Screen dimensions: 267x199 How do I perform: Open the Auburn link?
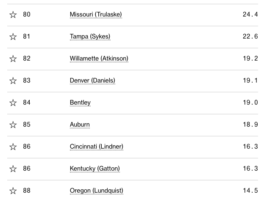[80, 125]
